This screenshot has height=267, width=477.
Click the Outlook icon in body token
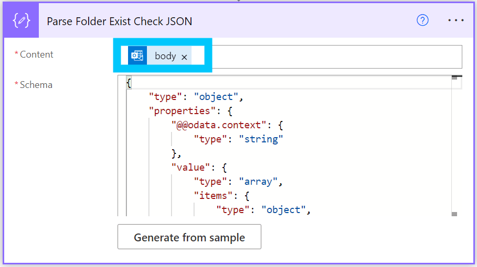[137, 55]
